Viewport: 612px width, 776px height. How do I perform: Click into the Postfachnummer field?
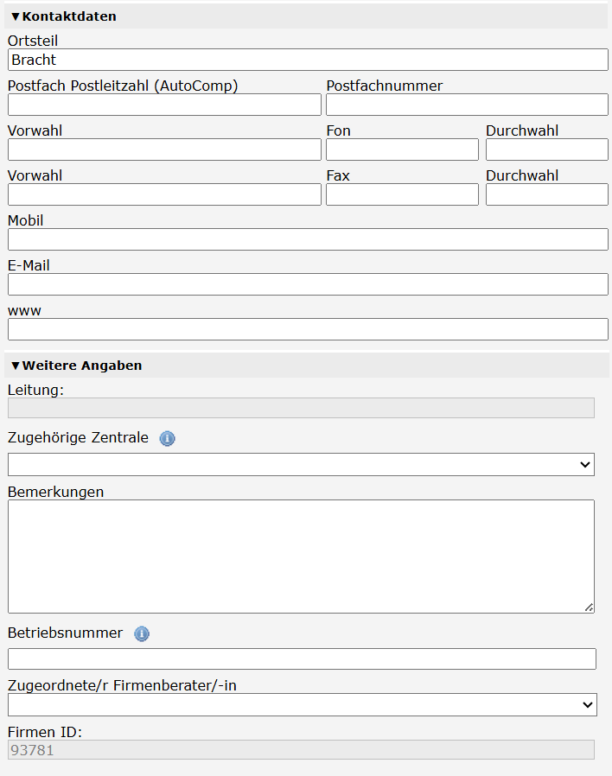tap(467, 105)
